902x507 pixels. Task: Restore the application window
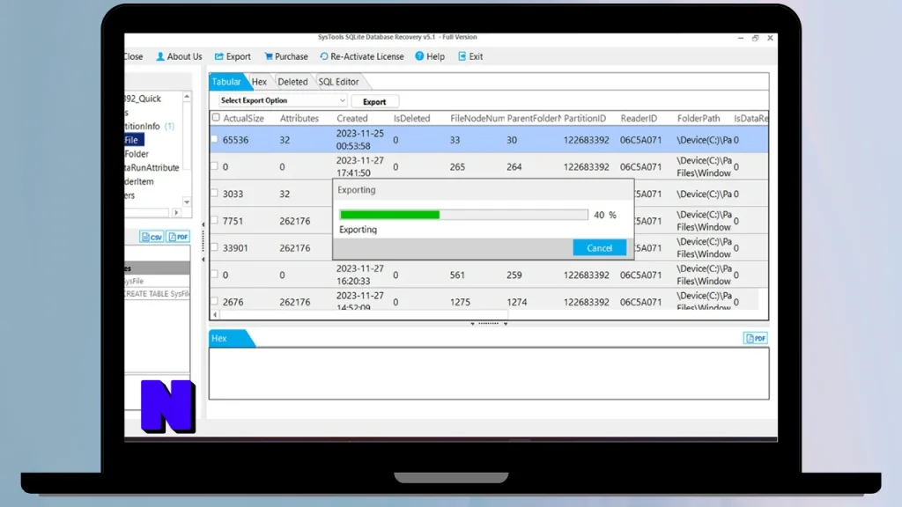[755, 38]
